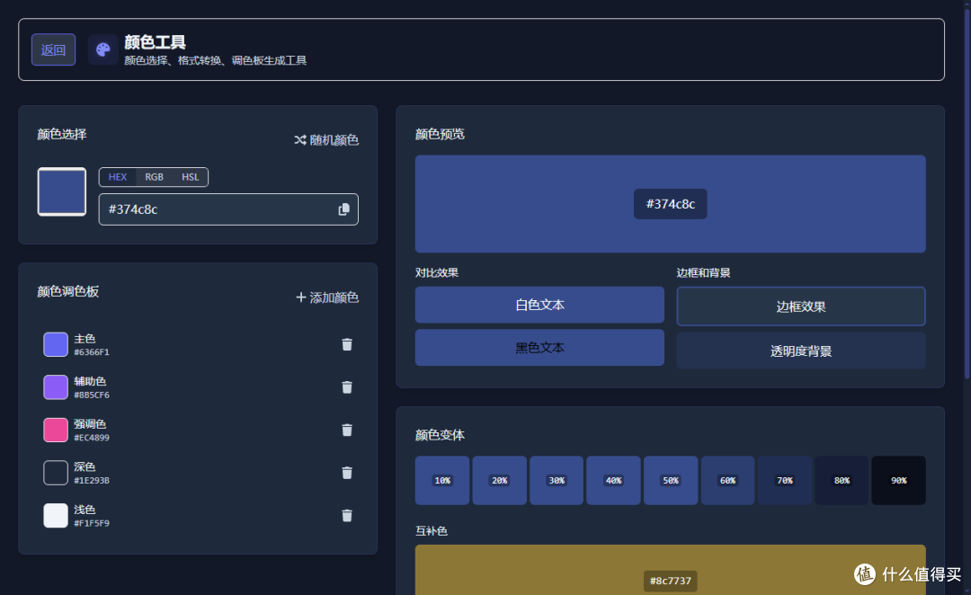Screen dimensions: 971x595
Task: Click the 边框和背景 label
Action: coord(703,273)
